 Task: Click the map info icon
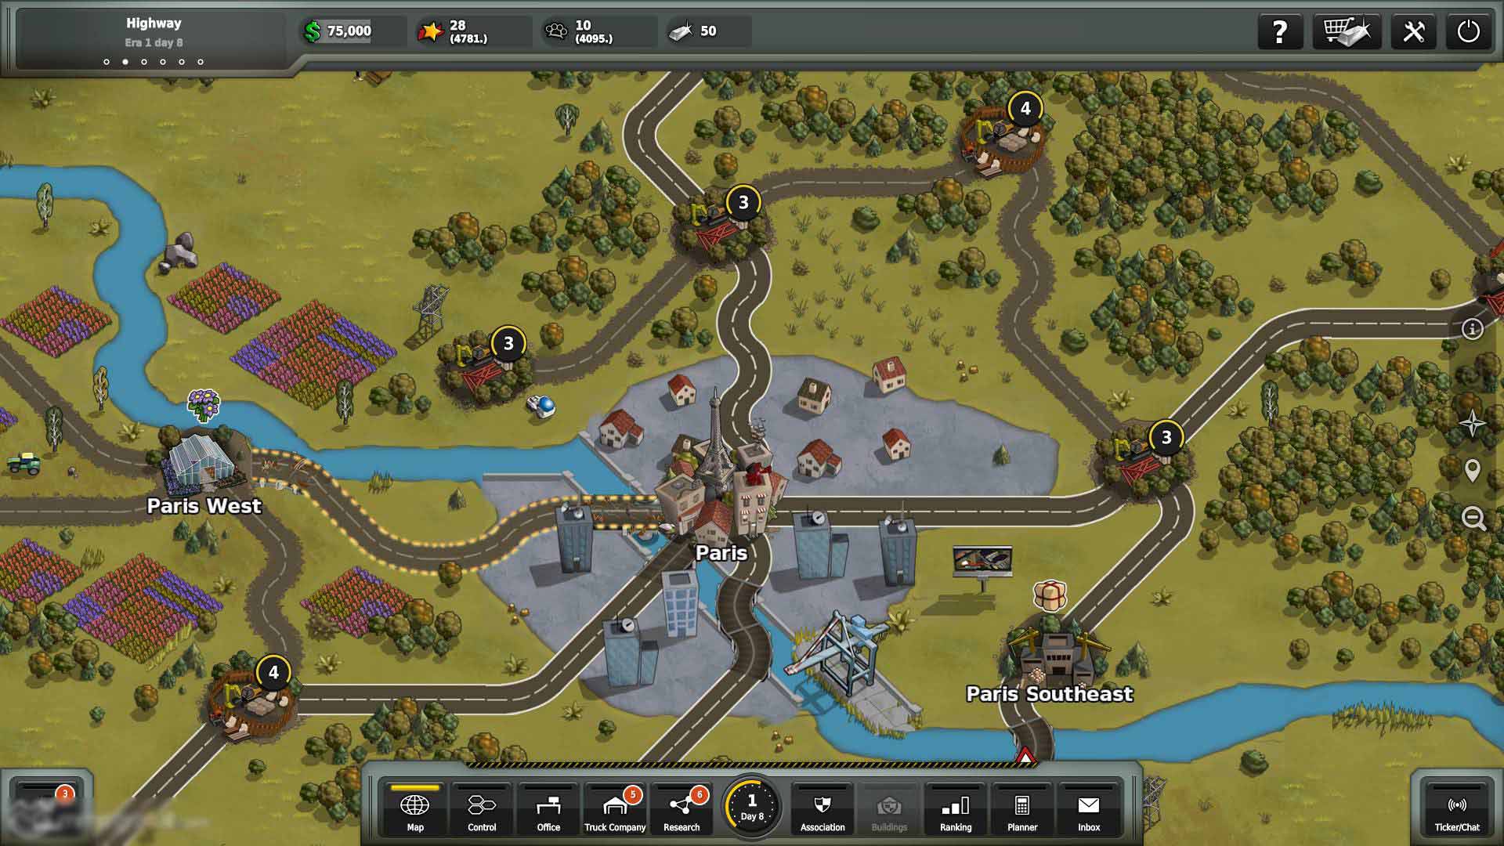(1473, 329)
